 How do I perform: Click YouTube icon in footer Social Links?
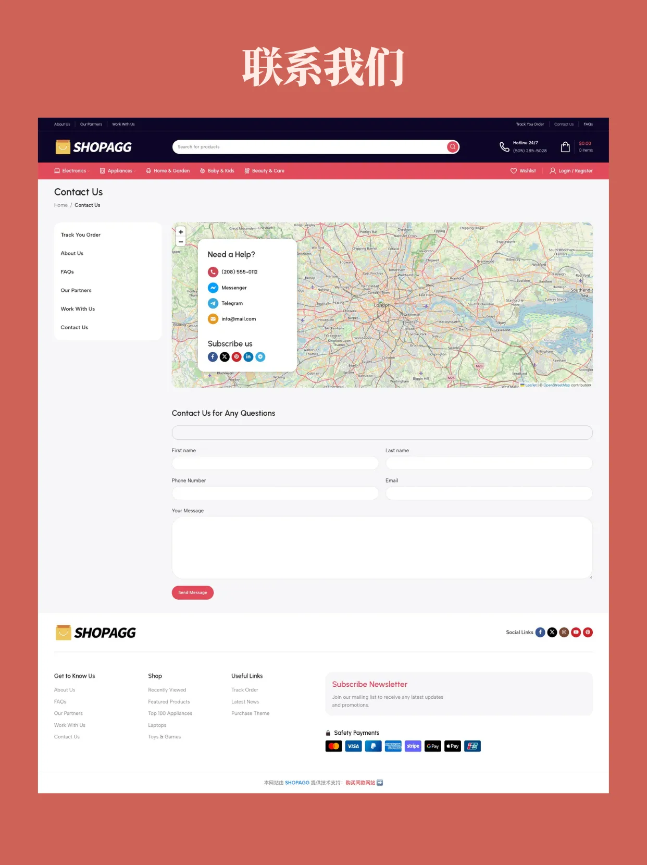click(576, 632)
